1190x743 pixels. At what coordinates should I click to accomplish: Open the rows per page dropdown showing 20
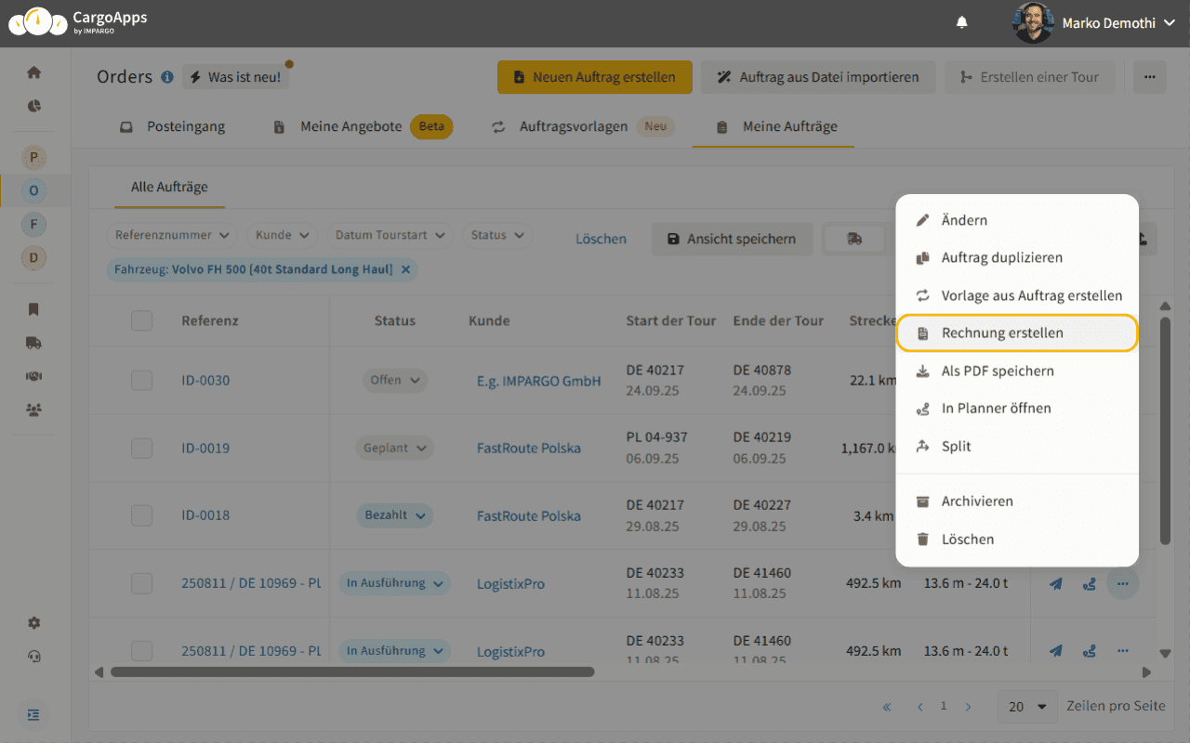pyautogui.click(x=1026, y=706)
